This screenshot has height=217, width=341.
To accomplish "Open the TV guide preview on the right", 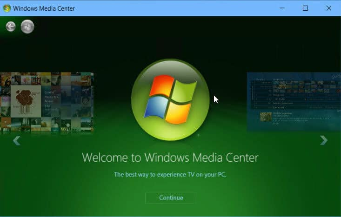I will 294,102.
